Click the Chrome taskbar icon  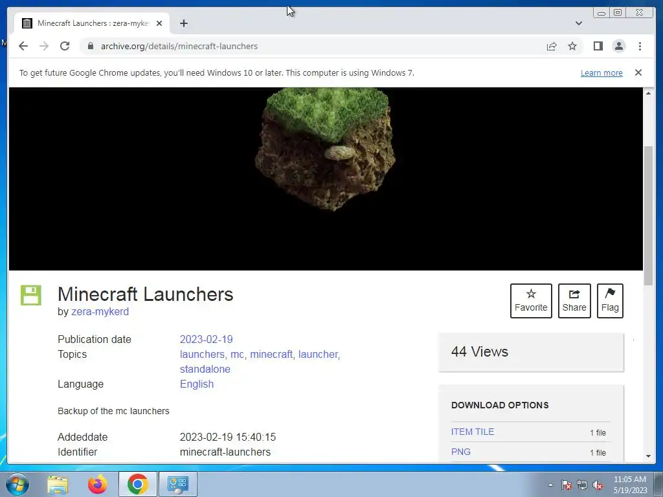tap(138, 484)
